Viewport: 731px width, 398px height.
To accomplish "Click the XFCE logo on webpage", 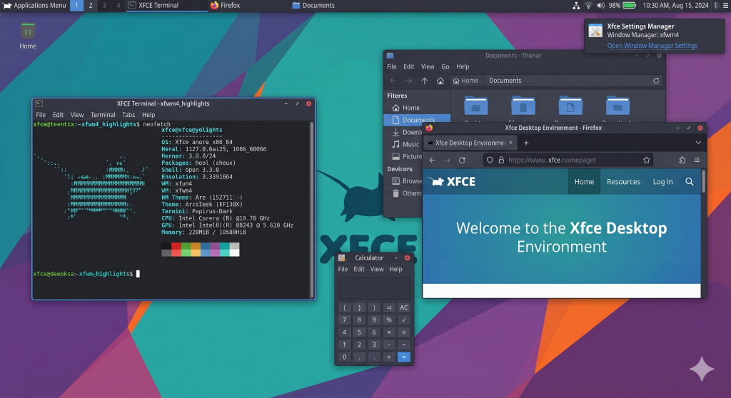I will point(452,181).
